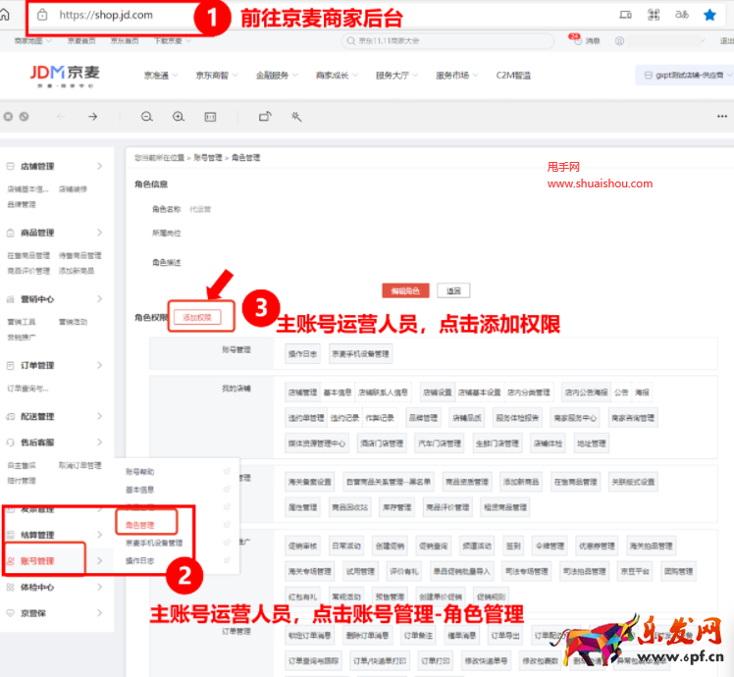Viewport: 734px width, 677px height.
Task: Click the 商家服务中心 permission tag
Action: pos(575,418)
